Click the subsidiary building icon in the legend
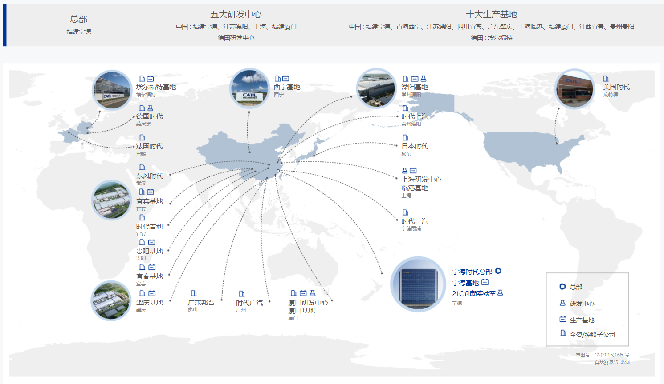Viewport: 664px width, 384px height. (x=563, y=333)
